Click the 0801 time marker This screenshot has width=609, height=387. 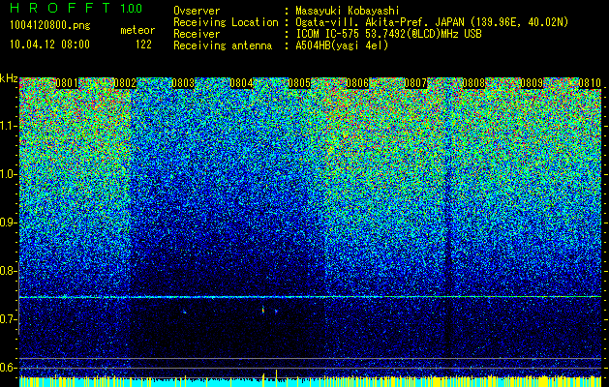(x=67, y=83)
